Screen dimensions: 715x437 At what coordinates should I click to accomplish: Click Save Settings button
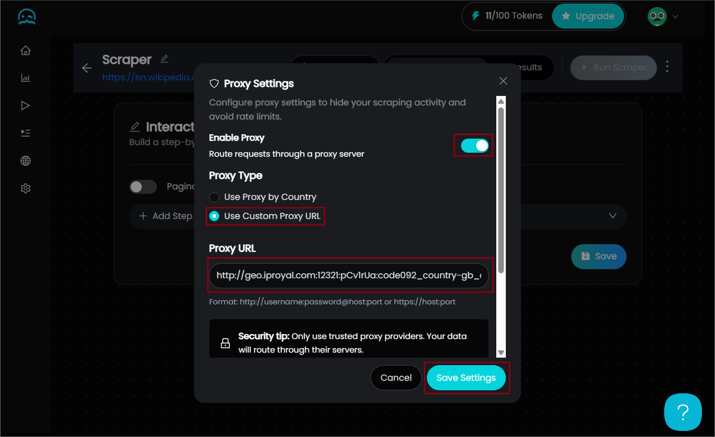tap(466, 378)
